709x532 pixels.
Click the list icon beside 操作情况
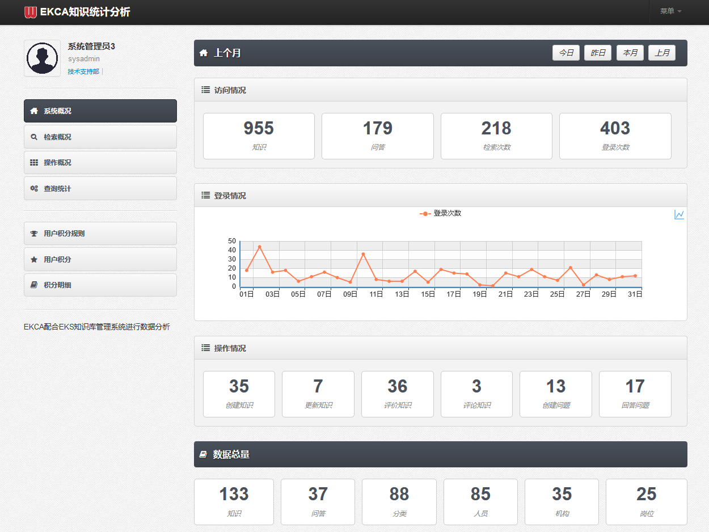206,348
